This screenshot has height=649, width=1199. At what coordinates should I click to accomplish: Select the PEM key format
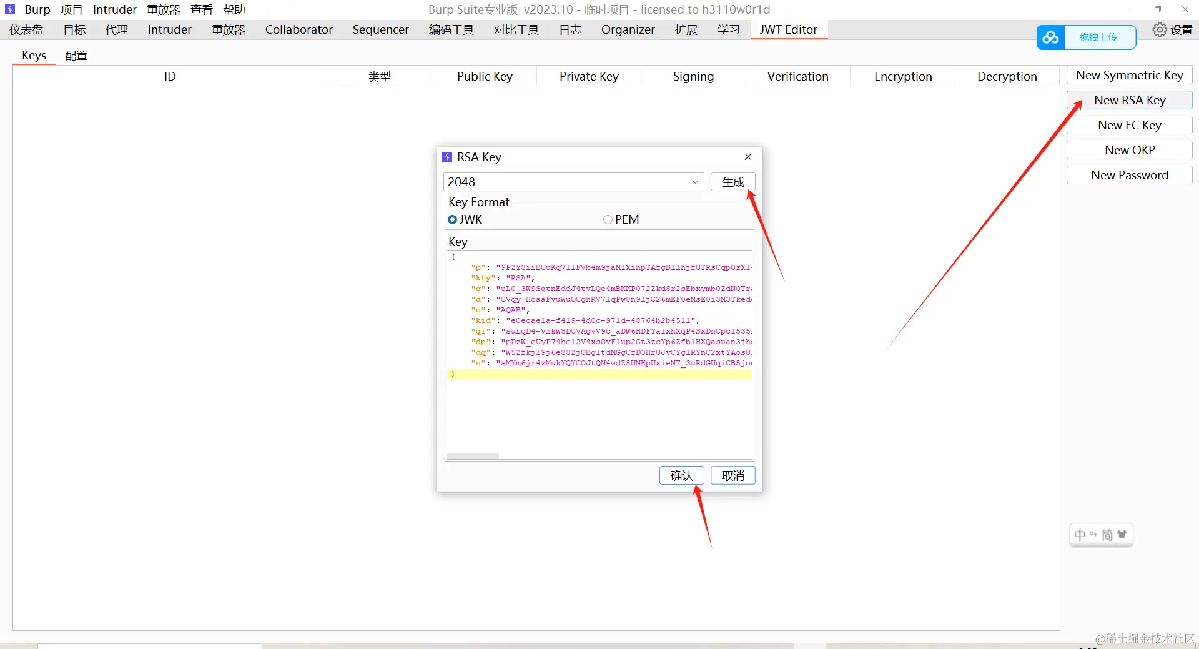pyautogui.click(x=621, y=219)
